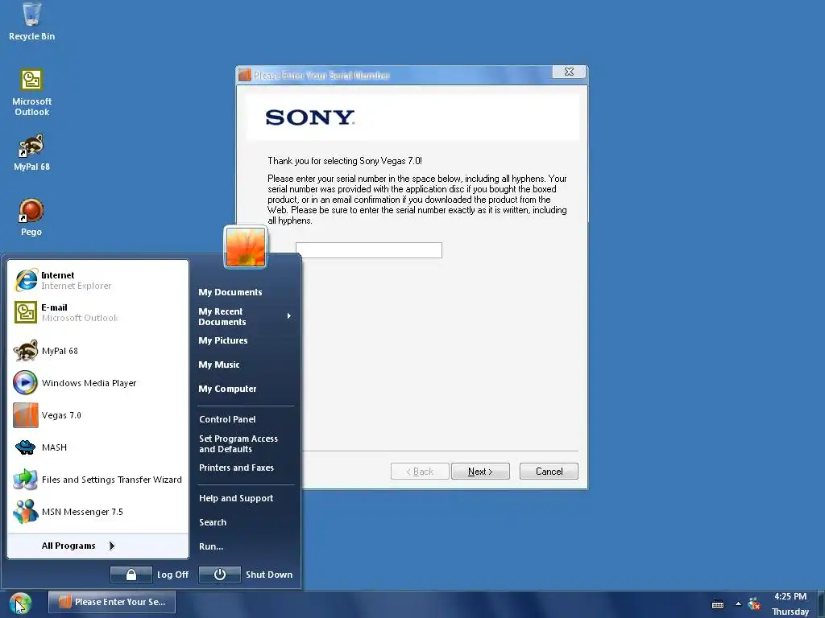Click the taskbar clock showing 4:25 PM
Screen dimensions: 825x618
[x=790, y=596]
